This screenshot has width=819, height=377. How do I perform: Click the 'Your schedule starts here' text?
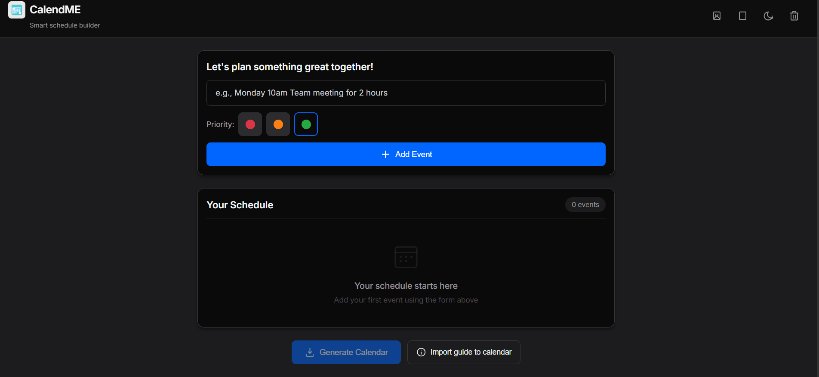click(x=406, y=286)
